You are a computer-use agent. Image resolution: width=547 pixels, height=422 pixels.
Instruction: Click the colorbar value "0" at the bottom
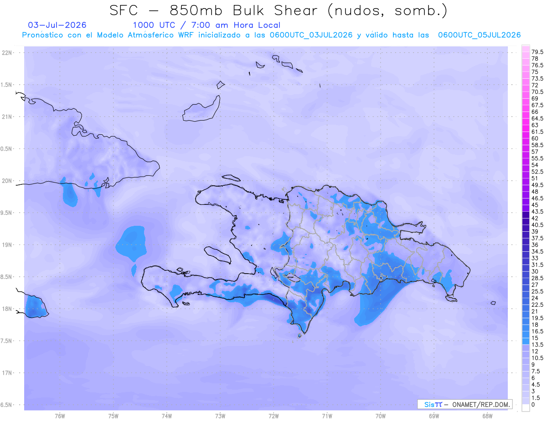(533, 405)
